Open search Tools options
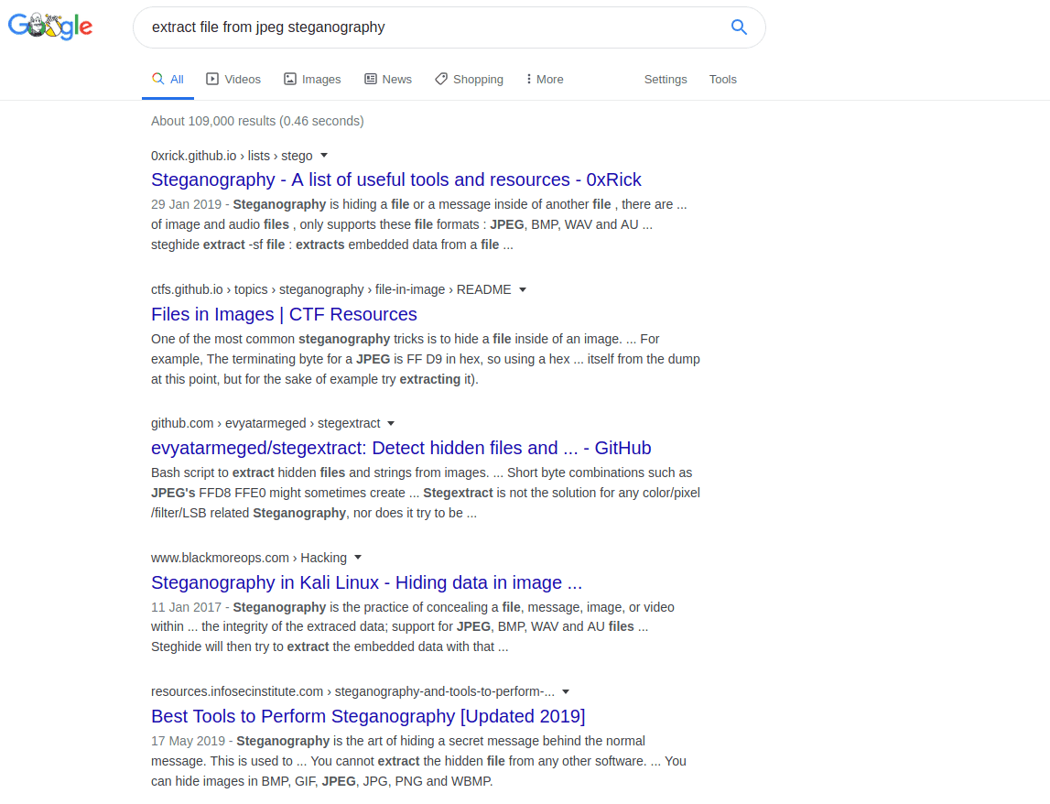 tap(722, 80)
